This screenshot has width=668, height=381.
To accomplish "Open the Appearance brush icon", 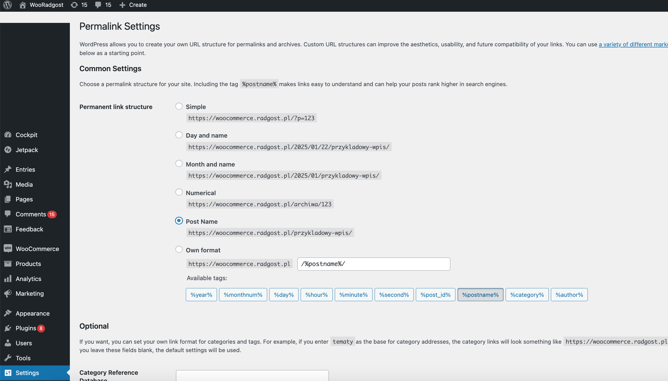I will tap(8, 313).
